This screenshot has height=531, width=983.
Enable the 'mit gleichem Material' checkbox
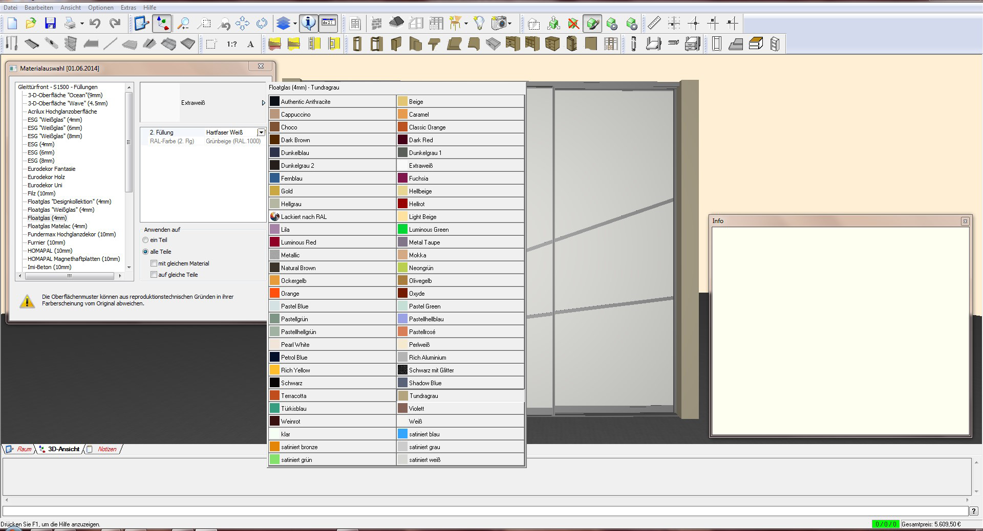154,263
